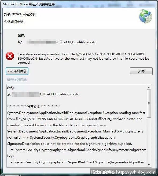This screenshot has width=158, height=176.
Task: Close the dialog with 关闭 button
Action: pyautogui.click(x=141, y=71)
